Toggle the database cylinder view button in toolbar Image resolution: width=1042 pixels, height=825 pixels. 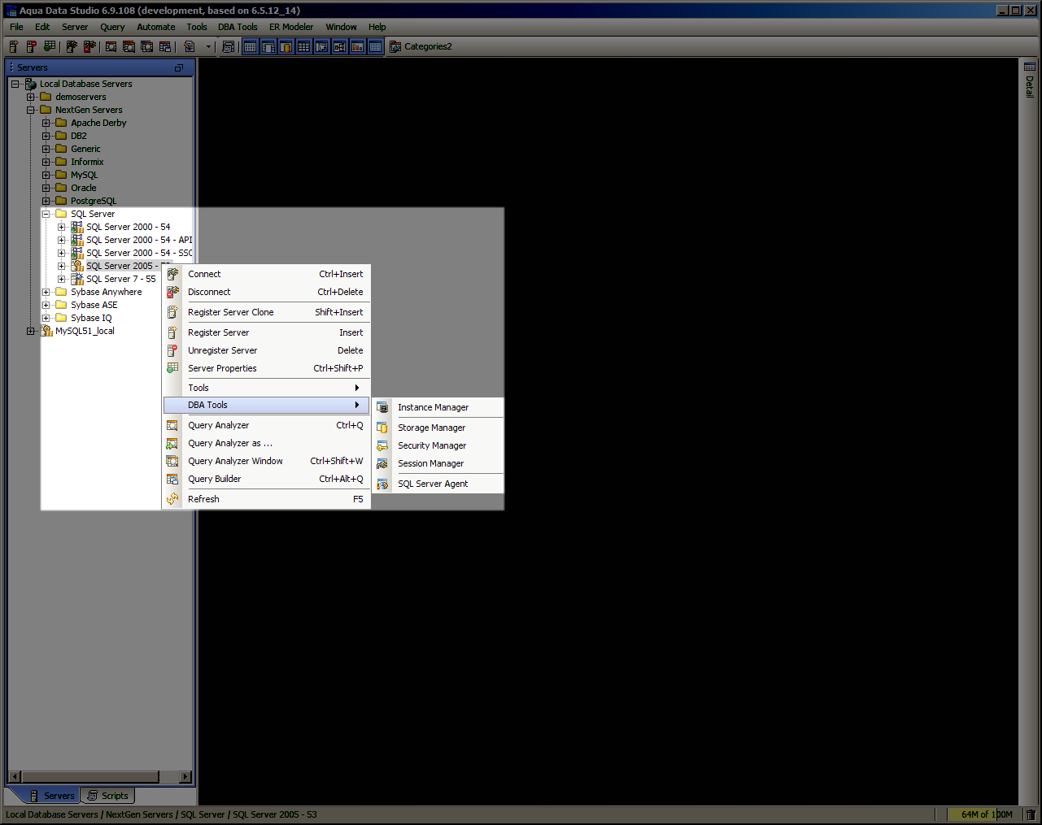click(286, 46)
